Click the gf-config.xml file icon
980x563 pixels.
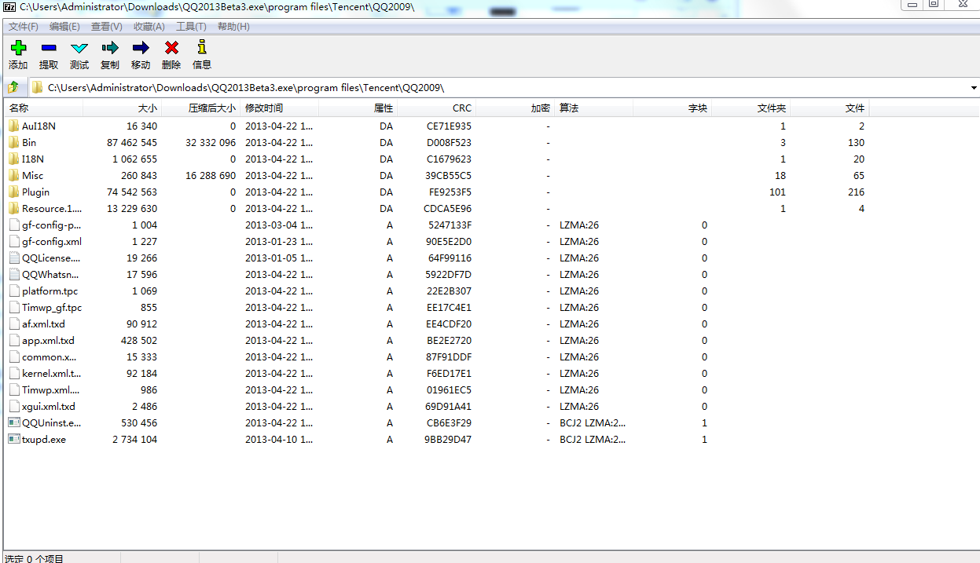(14, 241)
